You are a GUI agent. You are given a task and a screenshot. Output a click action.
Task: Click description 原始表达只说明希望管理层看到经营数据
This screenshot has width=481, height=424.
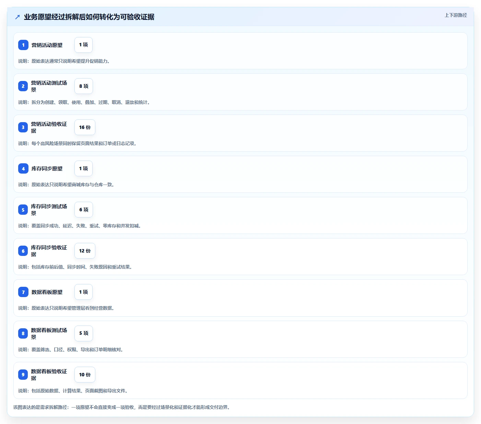tap(66, 308)
